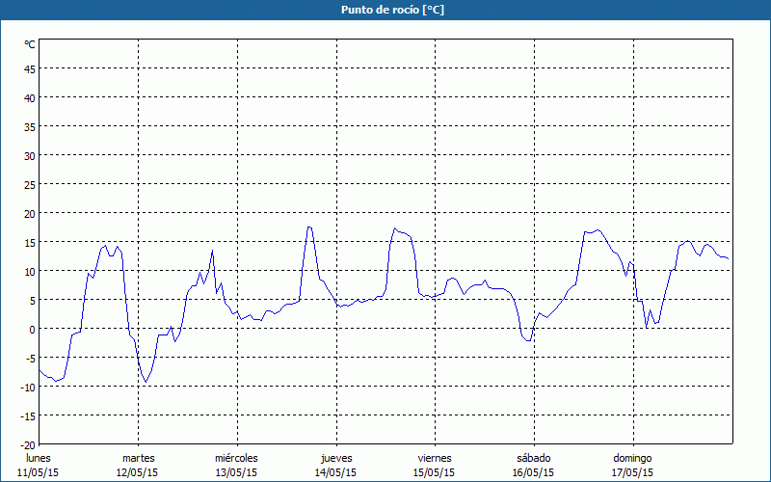Screen dimensions: 771x482
Task: Select the 20 tick label on y-axis
Action: pos(30,213)
